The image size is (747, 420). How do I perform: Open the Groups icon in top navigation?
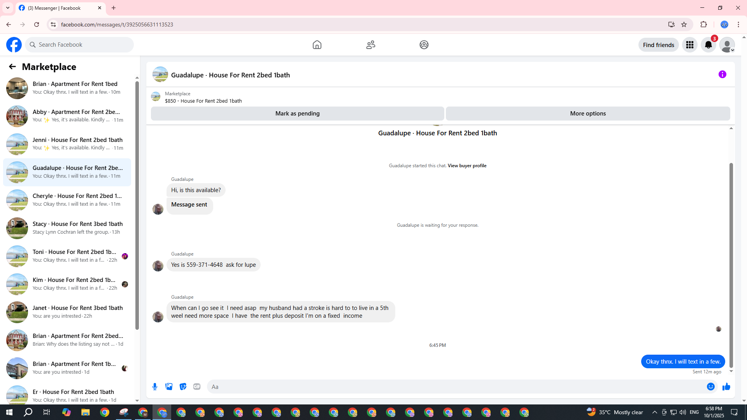point(424,45)
